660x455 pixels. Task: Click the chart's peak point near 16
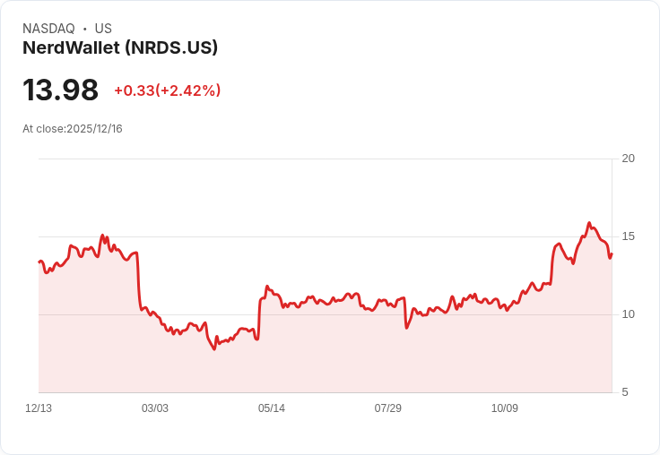point(589,223)
